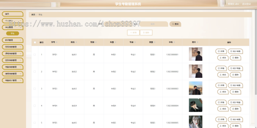Check the checkbox for row 学号4

(35, 105)
